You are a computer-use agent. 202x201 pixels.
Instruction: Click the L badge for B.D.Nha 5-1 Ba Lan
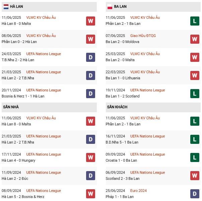pyautogui.click(x=195, y=139)
